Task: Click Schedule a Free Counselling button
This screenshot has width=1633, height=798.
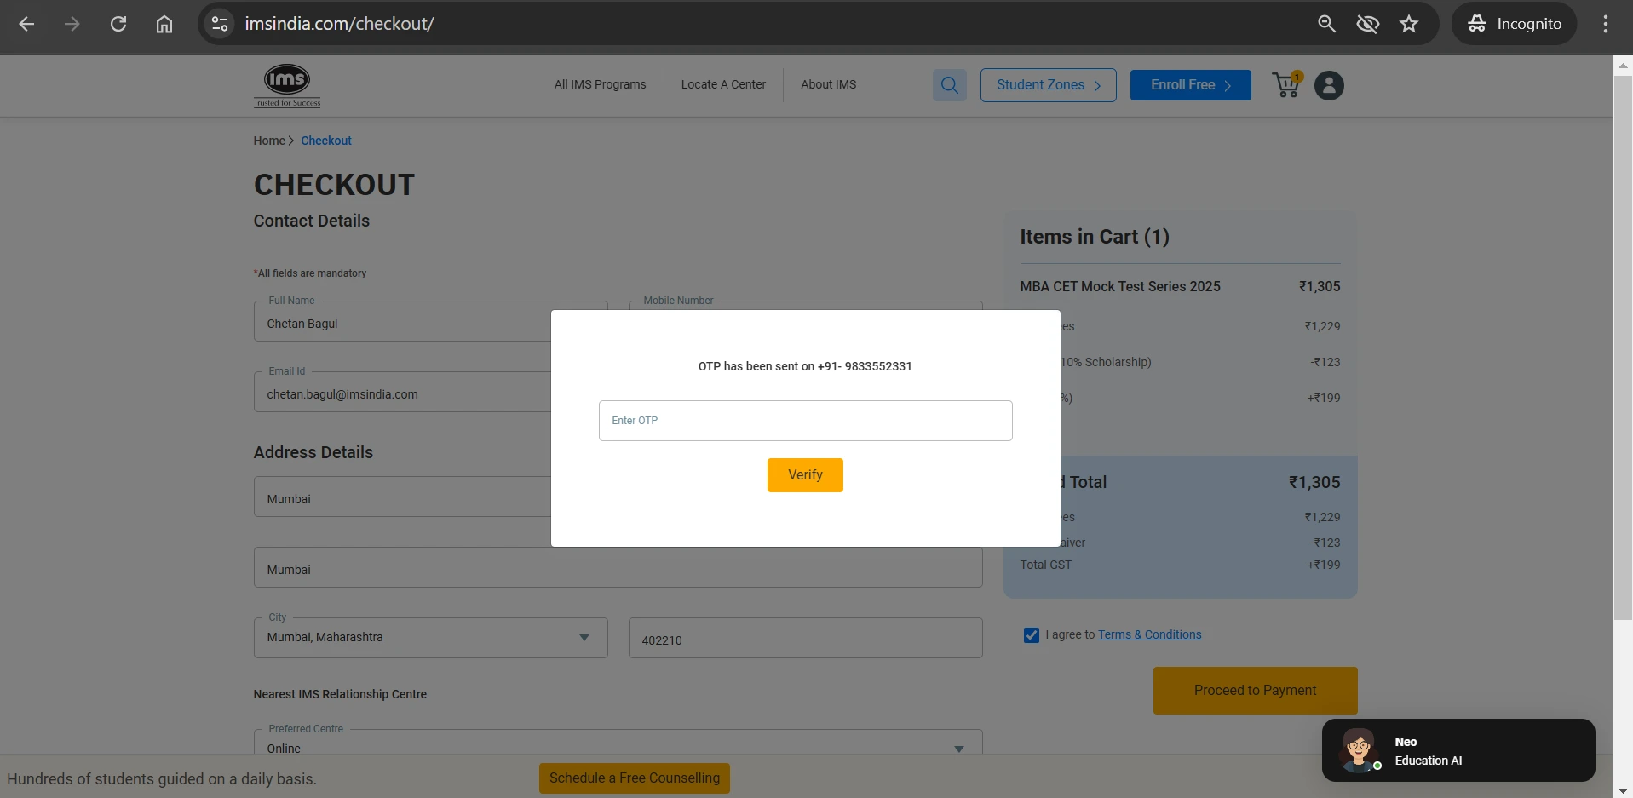Action: (x=635, y=778)
